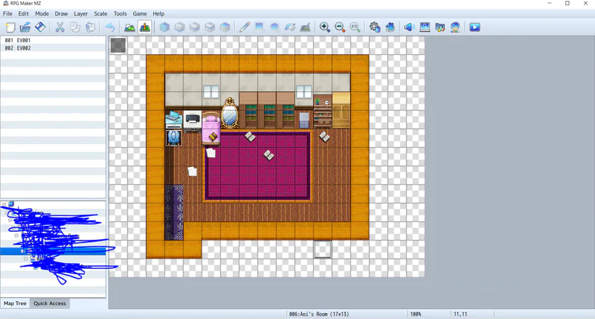Viewport: 595px width, 319px height.
Task: Select the project root cube icon
Action: click(x=11, y=205)
